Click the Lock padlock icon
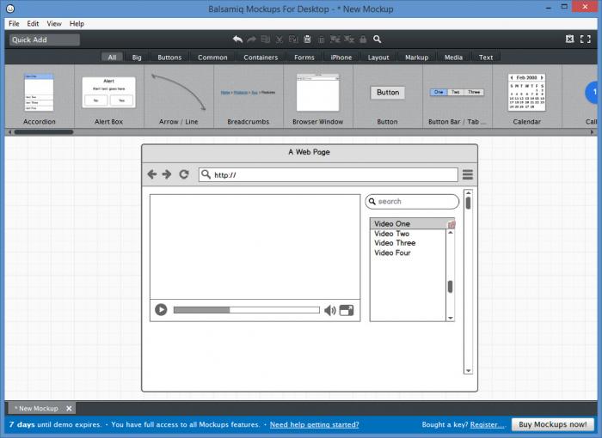The height and width of the screenshot is (438, 602). (x=363, y=40)
